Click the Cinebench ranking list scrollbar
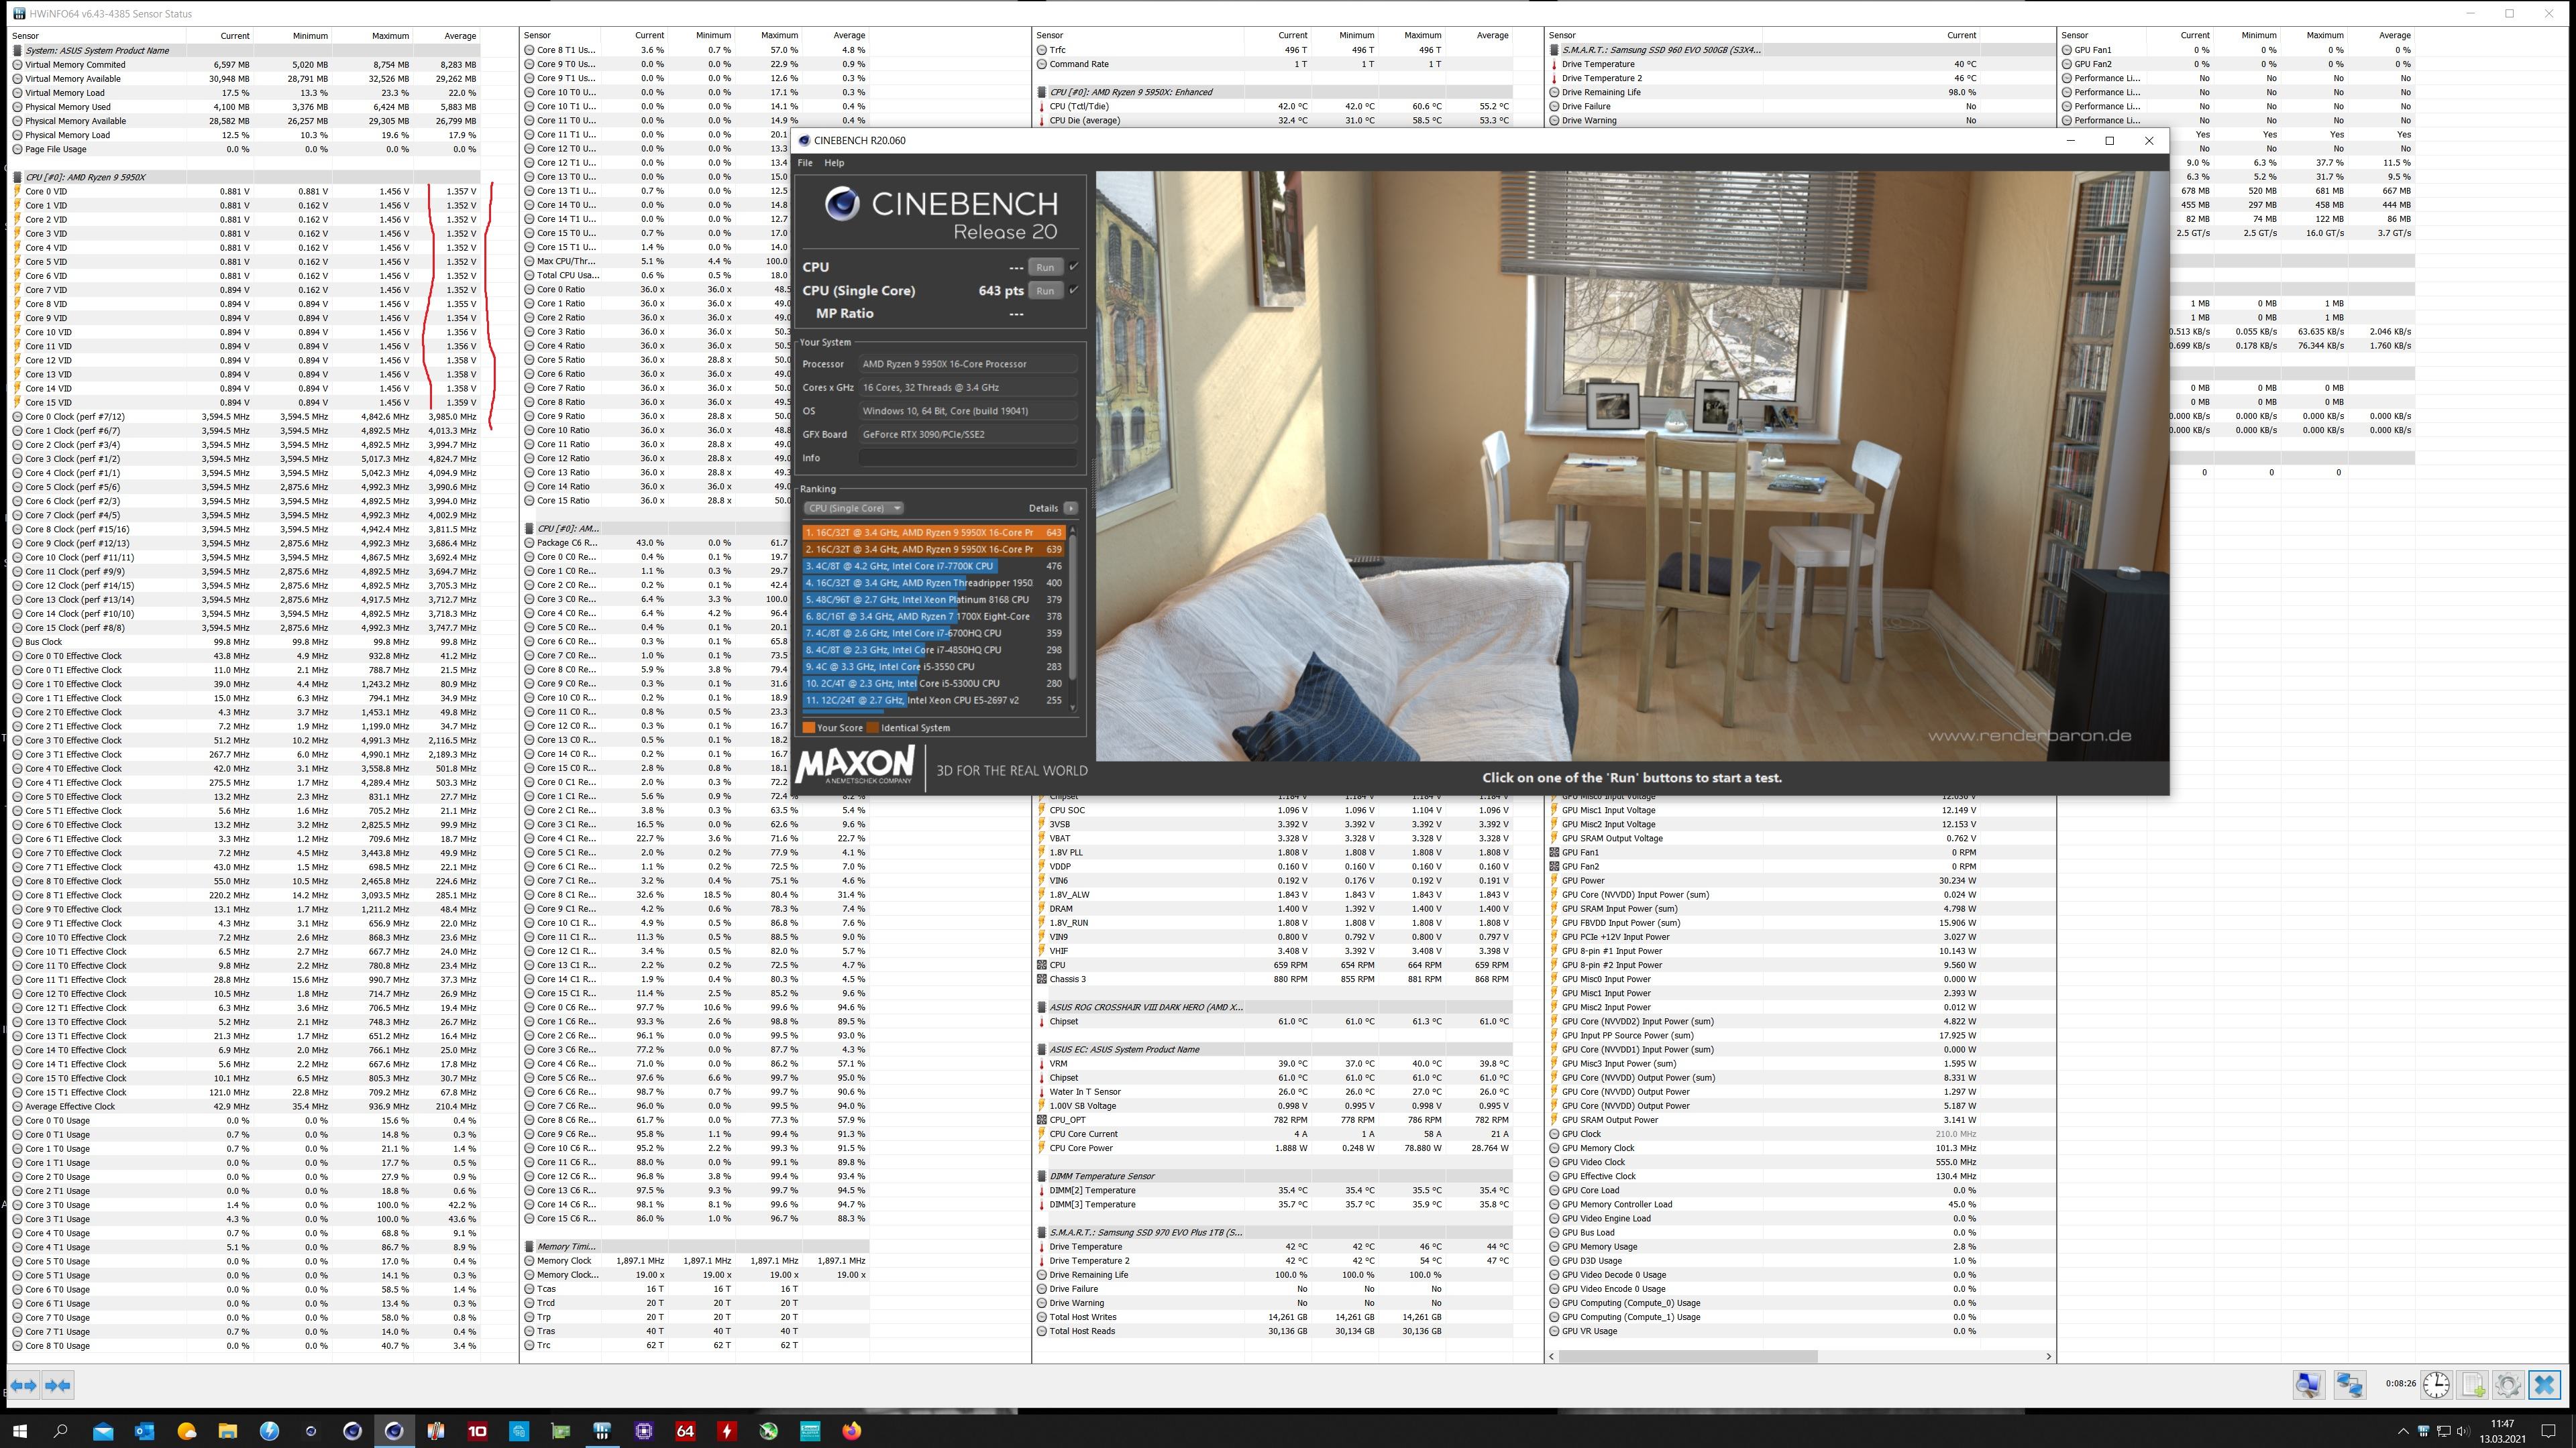 coord(1073,607)
